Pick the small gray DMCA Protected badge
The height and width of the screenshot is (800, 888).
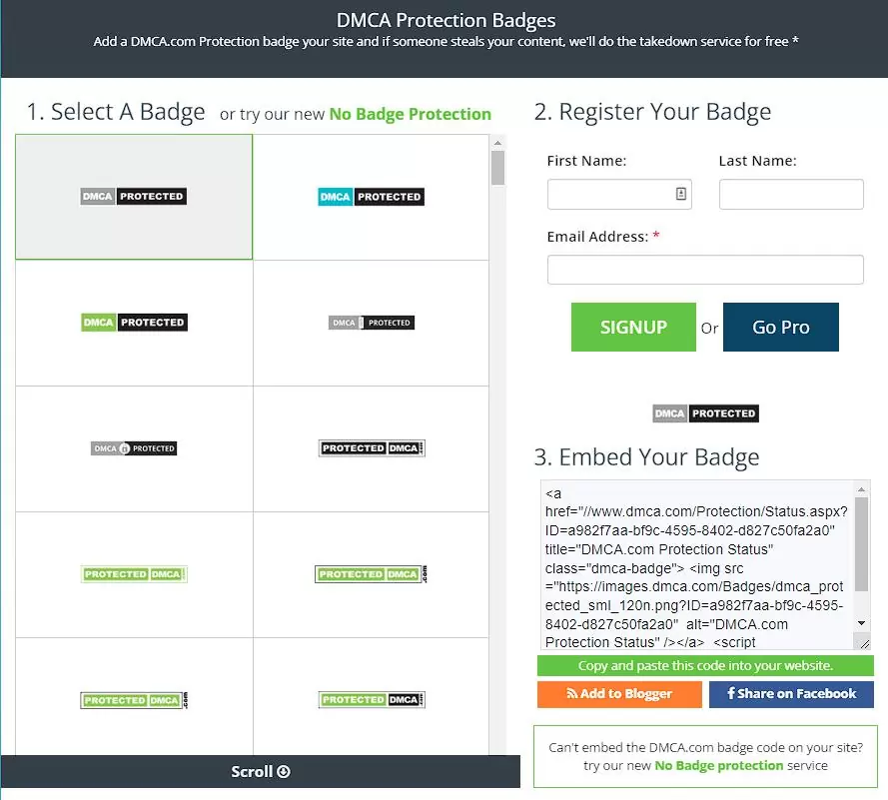(x=371, y=323)
